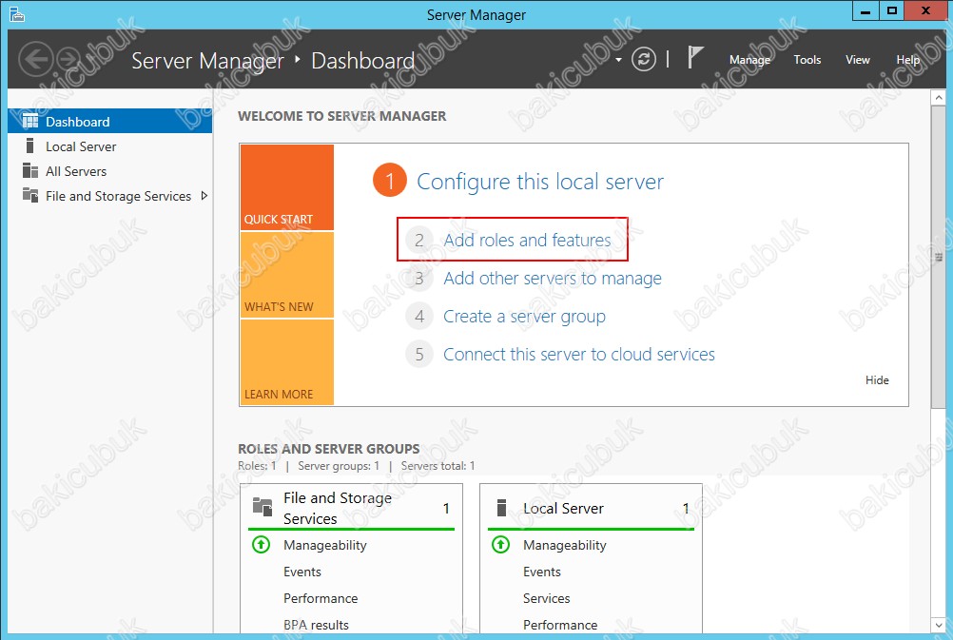The height and width of the screenshot is (640, 953).
Task: Refresh the Server Manager dashboard
Action: click(x=644, y=59)
